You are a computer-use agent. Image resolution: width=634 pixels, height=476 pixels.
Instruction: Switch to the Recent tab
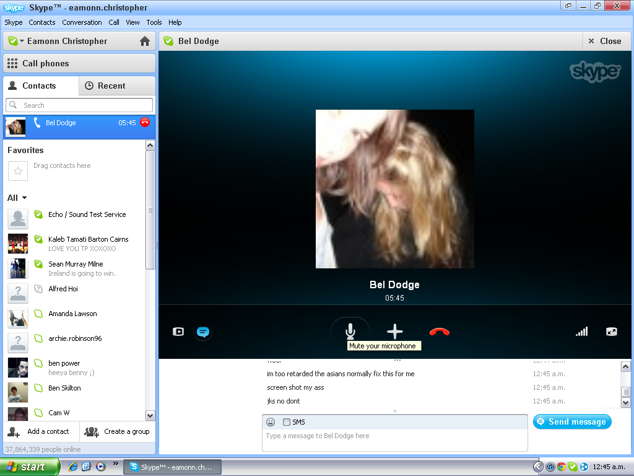[x=117, y=86]
